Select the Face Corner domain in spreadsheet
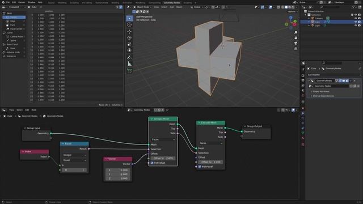Screen dimensions: 363x204 pyautogui.click(x=14, y=29)
